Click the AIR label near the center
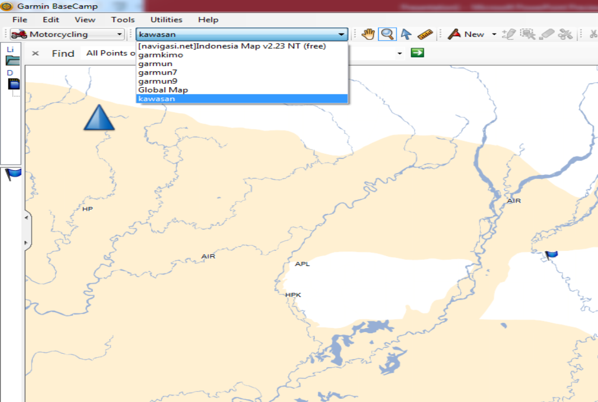The image size is (598, 402). click(x=208, y=257)
